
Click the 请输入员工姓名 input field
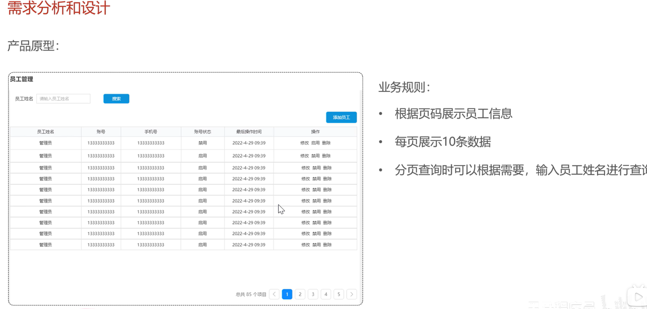pos(63,99)
